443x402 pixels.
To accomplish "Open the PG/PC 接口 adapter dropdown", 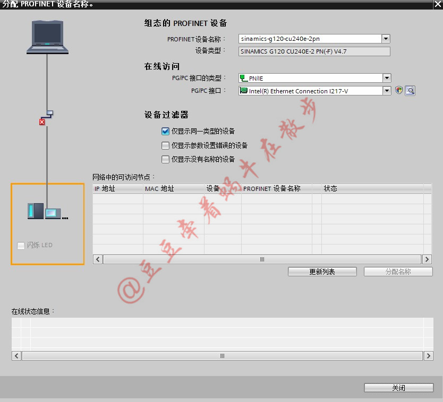I will [387, 90].
